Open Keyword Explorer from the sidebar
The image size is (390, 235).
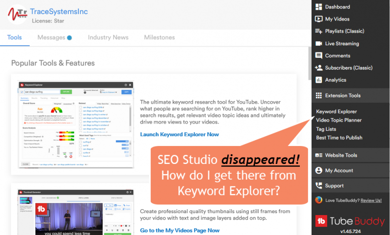(336, 111)
